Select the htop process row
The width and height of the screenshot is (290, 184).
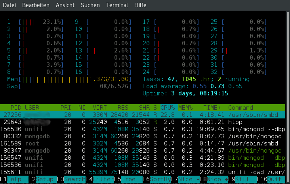[143, 122]
